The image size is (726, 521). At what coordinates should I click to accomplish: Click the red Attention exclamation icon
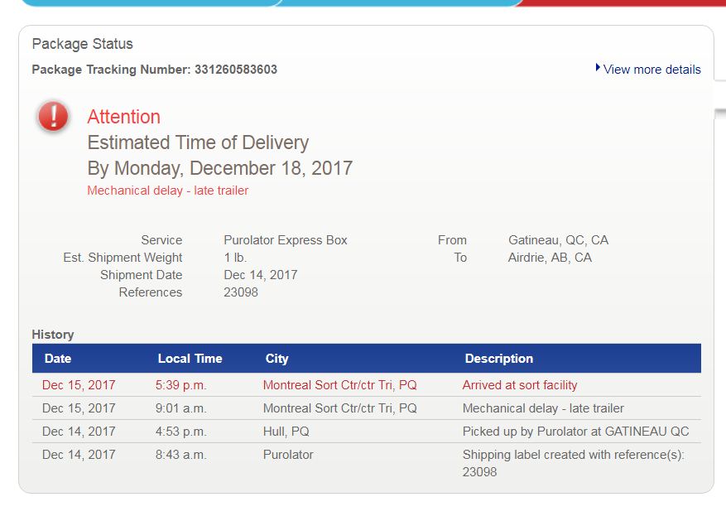[x=53, y=116]
